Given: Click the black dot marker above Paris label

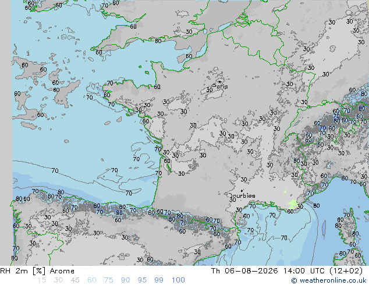Looking at the screenshot, I should (x=220, y=81).
